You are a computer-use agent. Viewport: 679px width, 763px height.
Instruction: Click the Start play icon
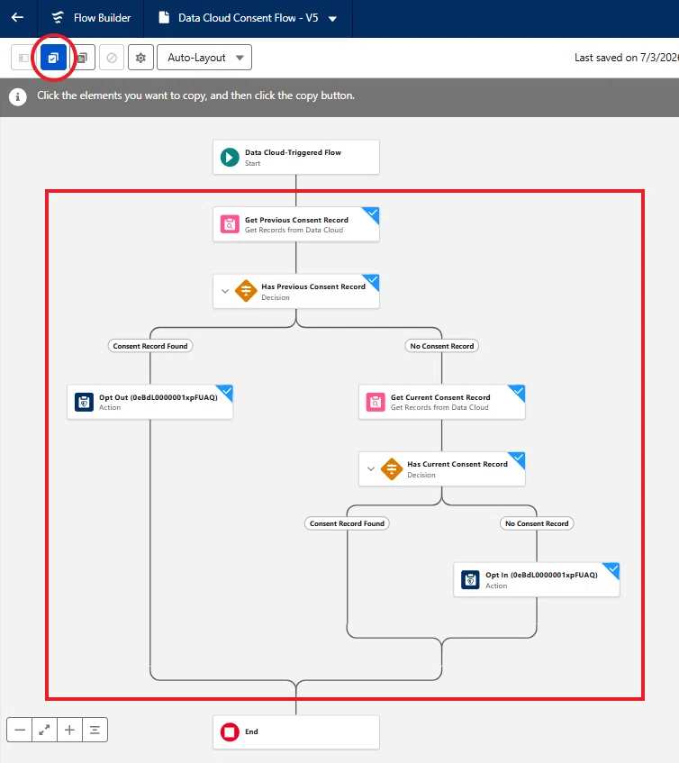click(x=230, y=157)
